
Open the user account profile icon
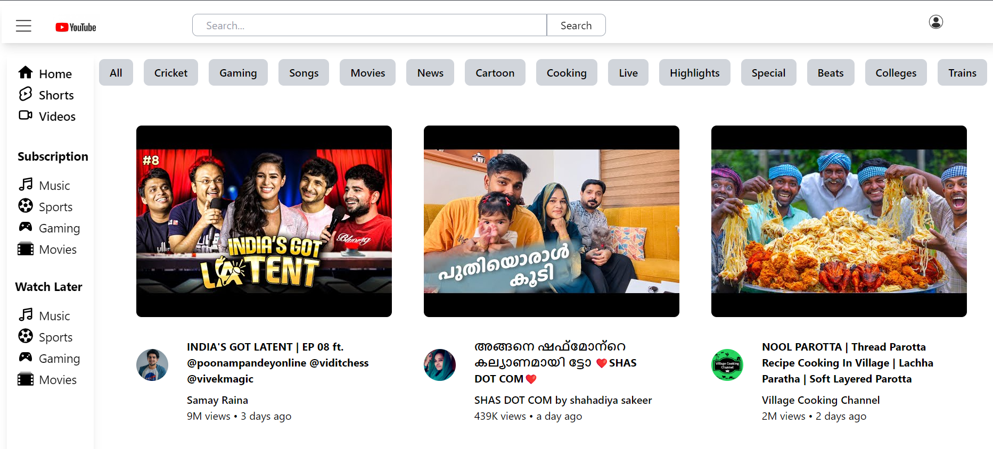935,22
